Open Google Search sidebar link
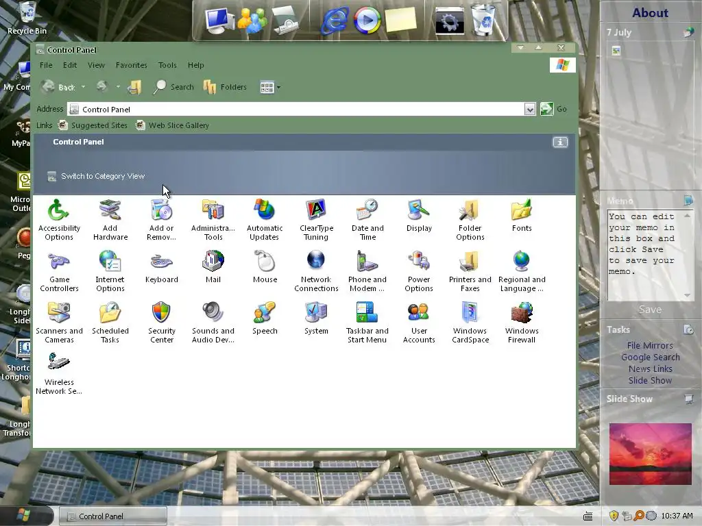The height and width of the screenshot is (526, 702). [650, 357]
